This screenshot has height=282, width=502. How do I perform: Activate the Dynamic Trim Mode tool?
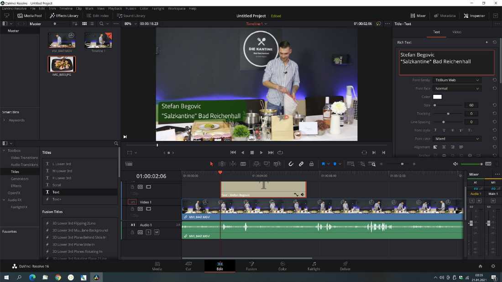(233, 164)
